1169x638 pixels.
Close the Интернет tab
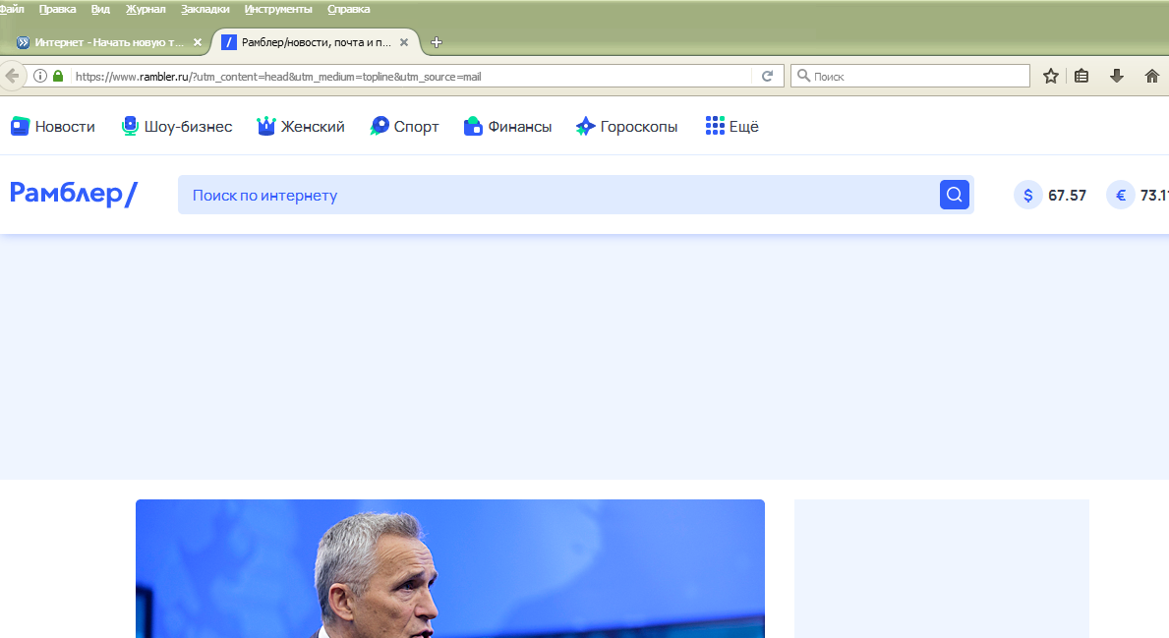click(198, 42)
